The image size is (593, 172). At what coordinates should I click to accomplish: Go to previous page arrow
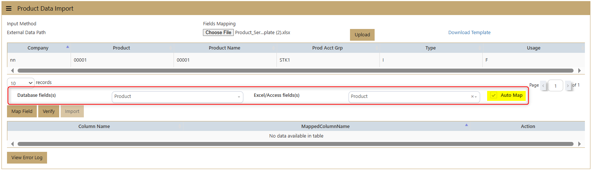[543, 86]
